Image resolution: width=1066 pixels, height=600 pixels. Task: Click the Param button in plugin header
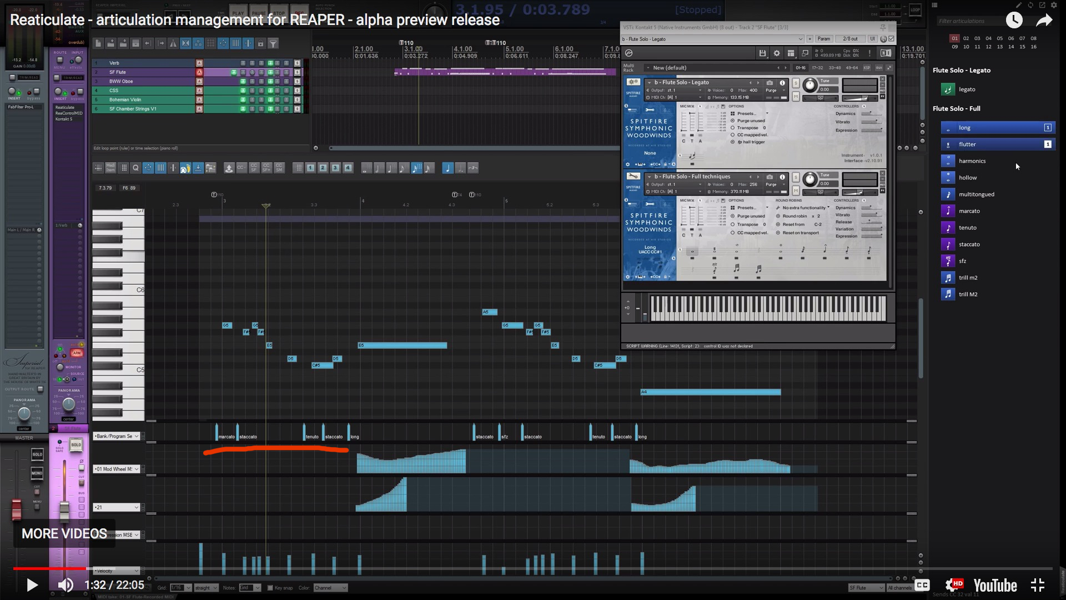click(x=824, y=39)
